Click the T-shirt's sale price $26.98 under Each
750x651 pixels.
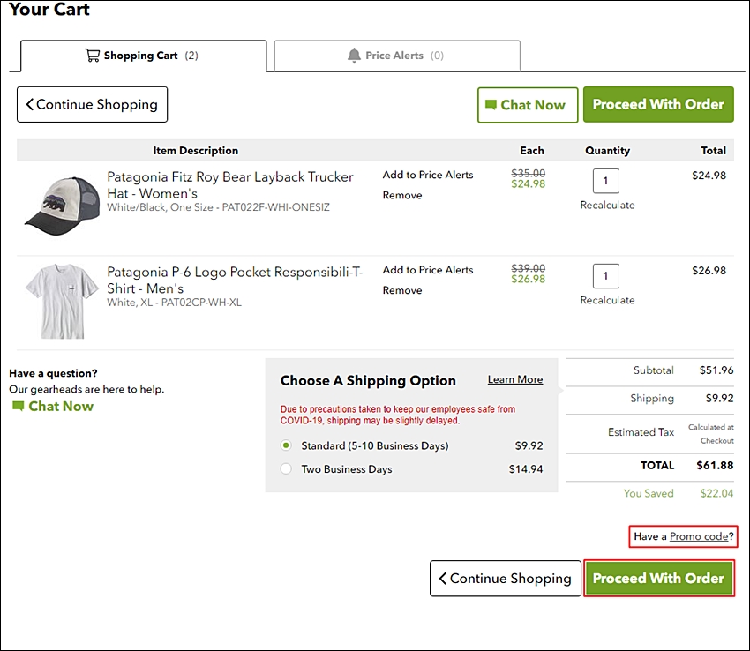pyautogui.click(x=528, y=280)
